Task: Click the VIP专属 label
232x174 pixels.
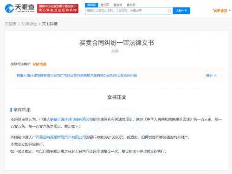Action: pos(39,64)
